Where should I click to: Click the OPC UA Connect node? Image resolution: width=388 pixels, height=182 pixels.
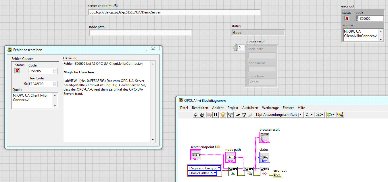[x=233, y=171]
